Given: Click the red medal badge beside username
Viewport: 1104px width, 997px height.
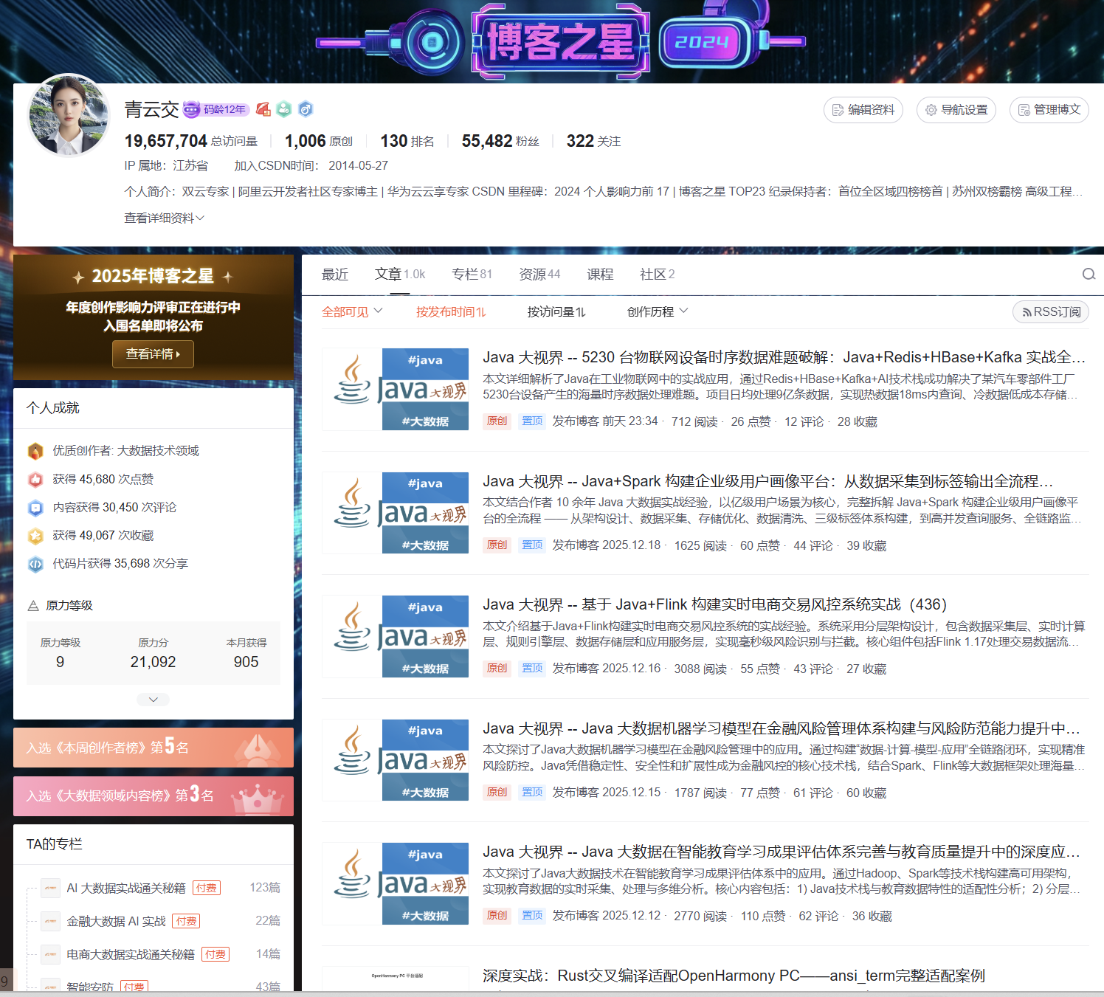Looking at the screenshot, I should (x=263, y=109).
